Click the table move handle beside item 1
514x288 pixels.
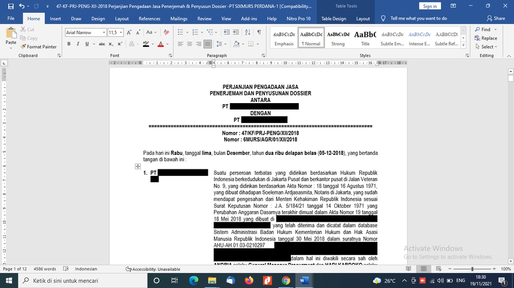point(138,167)
